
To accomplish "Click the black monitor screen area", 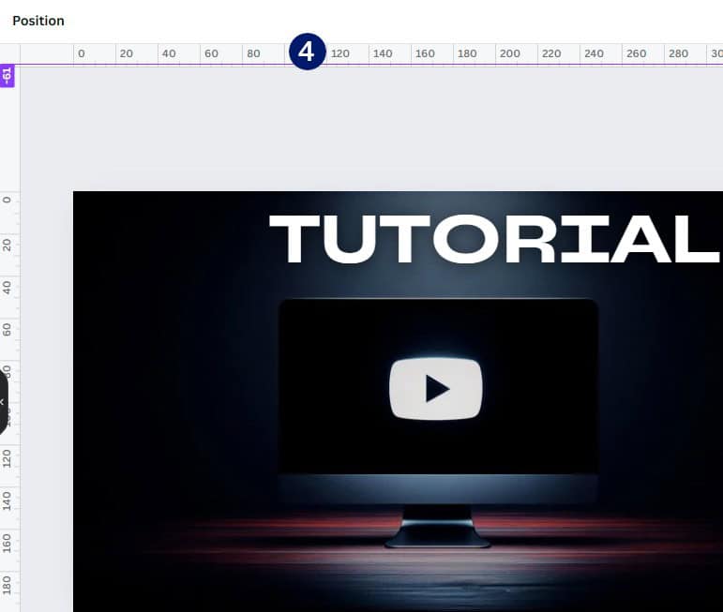I will tap(438, 386).
